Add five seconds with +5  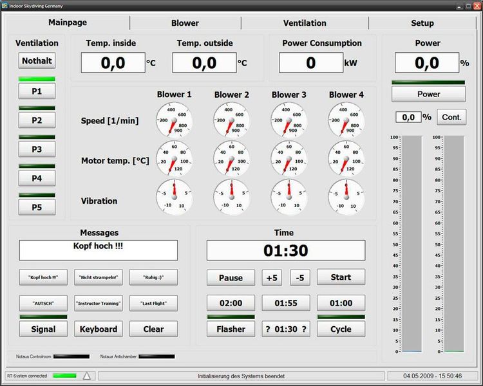(272, 278)
